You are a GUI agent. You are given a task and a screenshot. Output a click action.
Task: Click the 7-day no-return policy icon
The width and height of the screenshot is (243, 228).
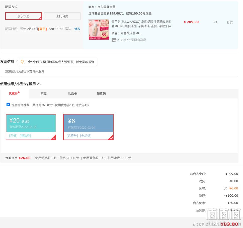point(114,40)
